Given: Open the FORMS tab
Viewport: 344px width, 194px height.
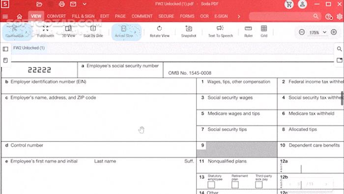Looking at the screenshot, I should coord(187,16).
